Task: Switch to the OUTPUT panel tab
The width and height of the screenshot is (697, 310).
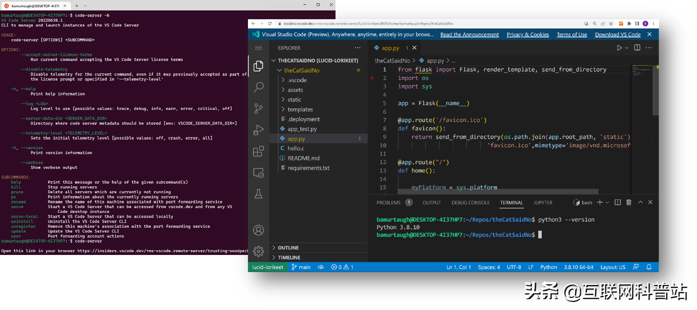Action: tap(432, 203)
